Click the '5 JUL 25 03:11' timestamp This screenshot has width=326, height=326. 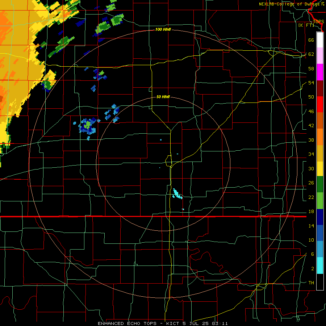coord(205,323)
